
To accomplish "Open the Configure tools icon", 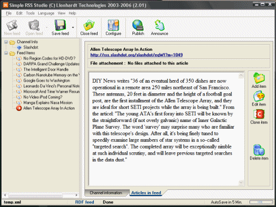I will 113,25.
